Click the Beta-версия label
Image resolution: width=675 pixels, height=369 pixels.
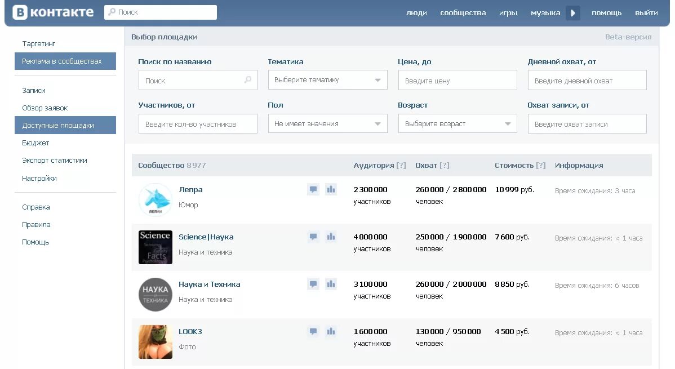tap(628, 37)
